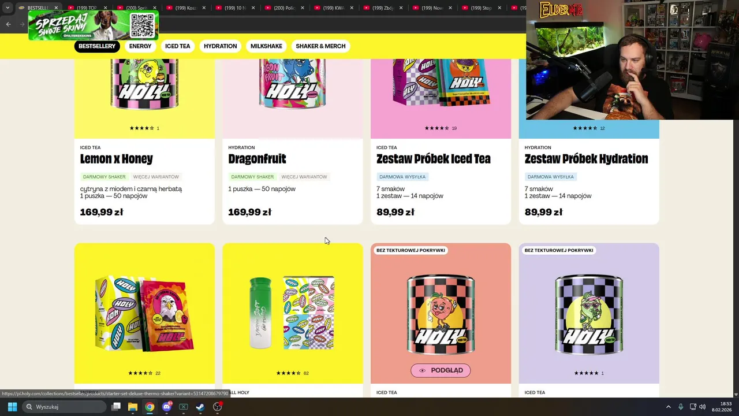Close the BESTSELLE browser tab

pyautogui.click(x=56, y=8)
